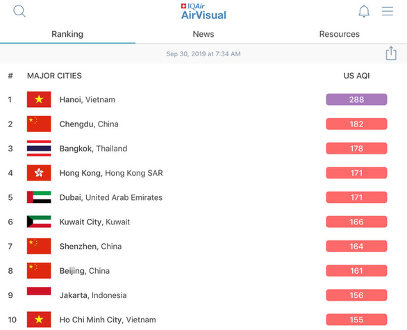Click the US AQI column header

click(x=356, y=76)
